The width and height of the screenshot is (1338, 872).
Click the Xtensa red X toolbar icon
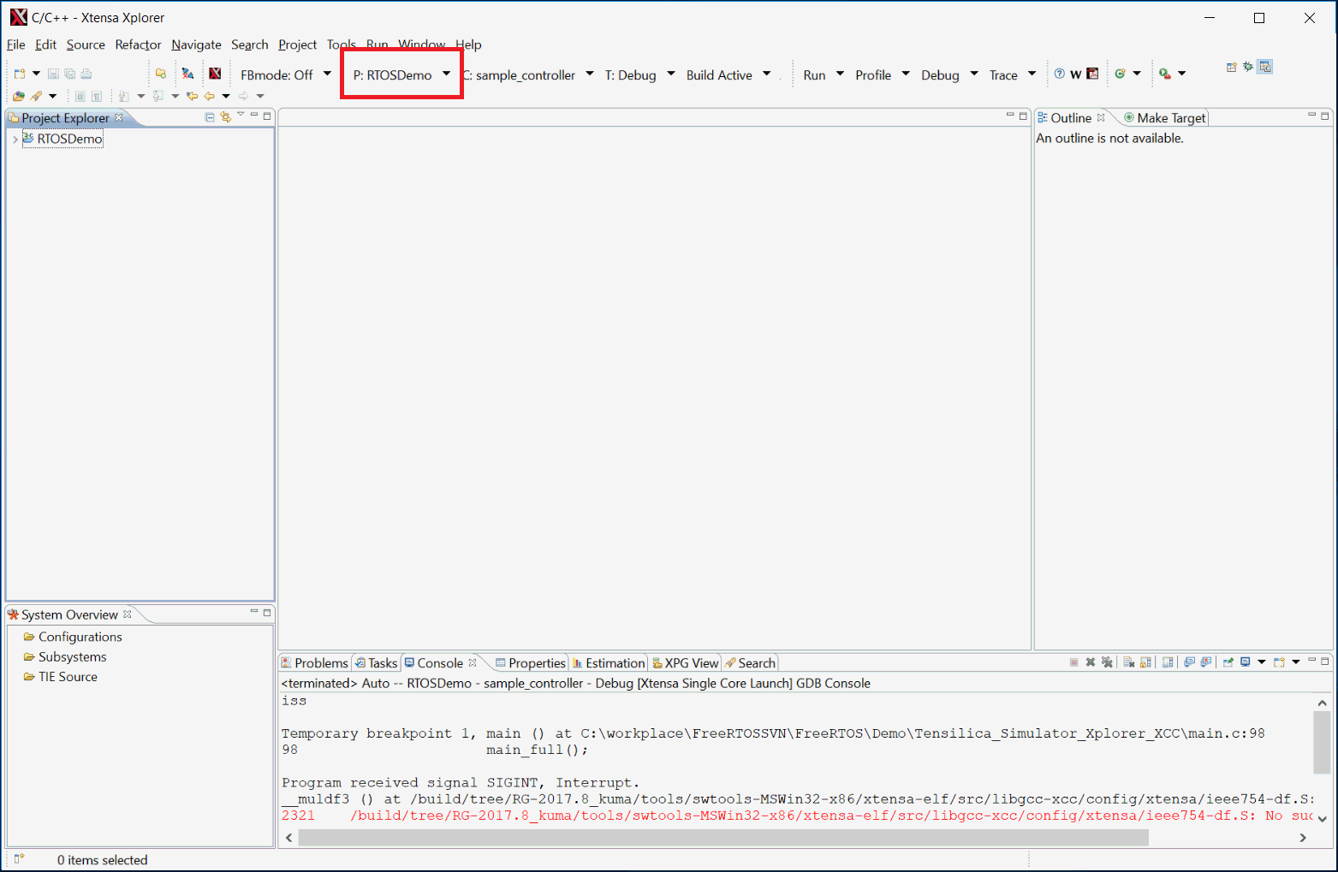tap(215, 74)
